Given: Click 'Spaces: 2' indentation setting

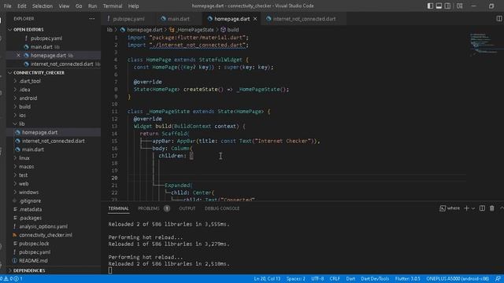Looking at the screenshot, I should [296, 279].
